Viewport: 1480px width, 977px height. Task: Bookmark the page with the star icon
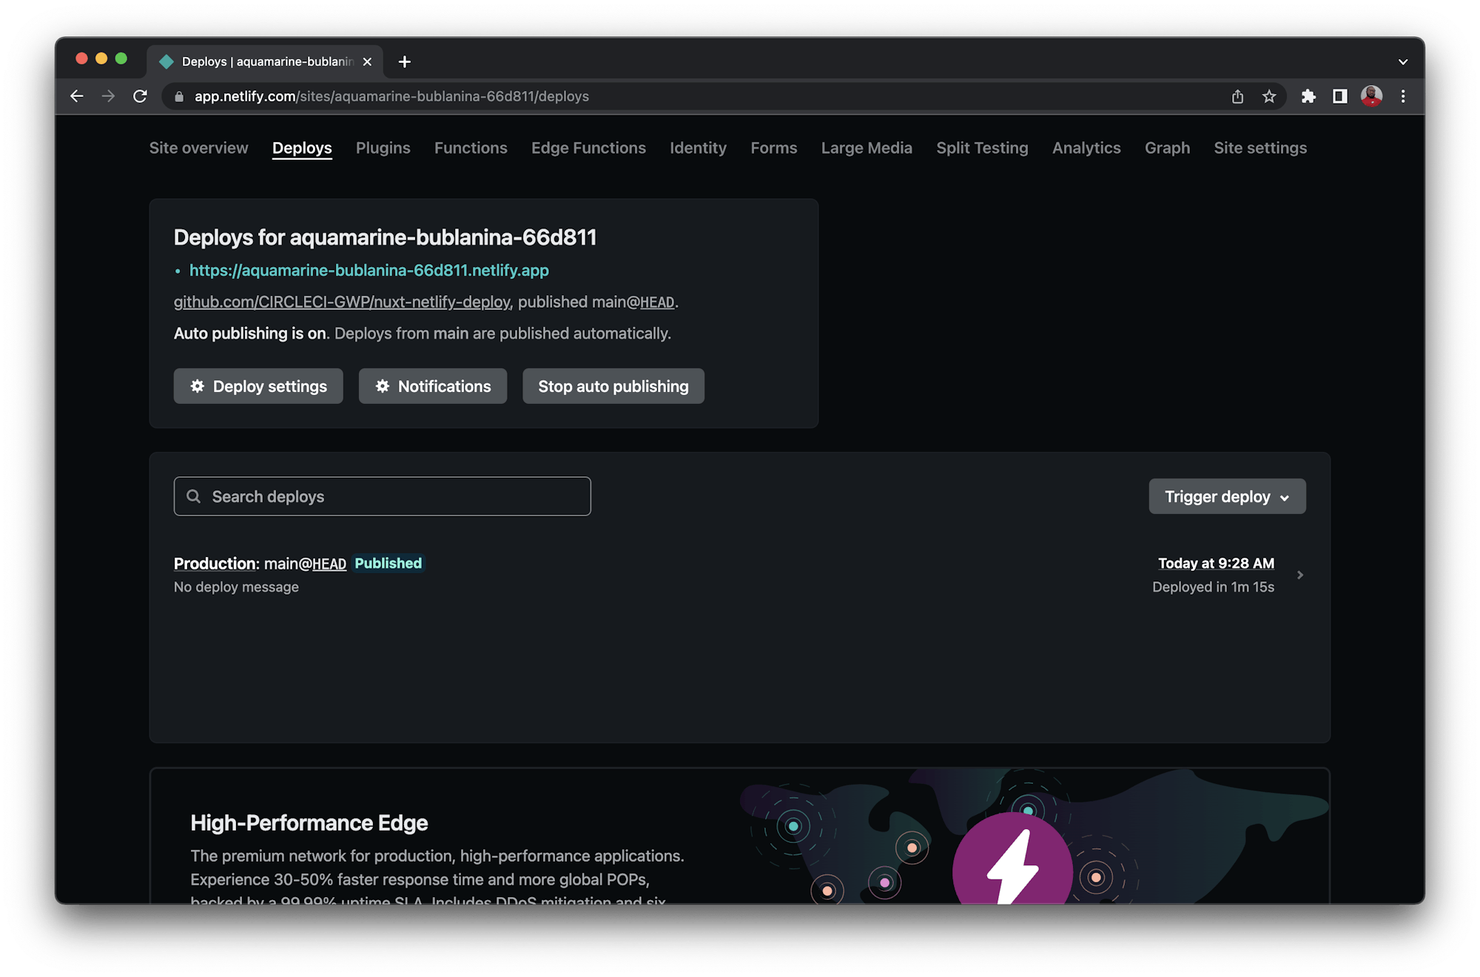(x=1270, y=96)
